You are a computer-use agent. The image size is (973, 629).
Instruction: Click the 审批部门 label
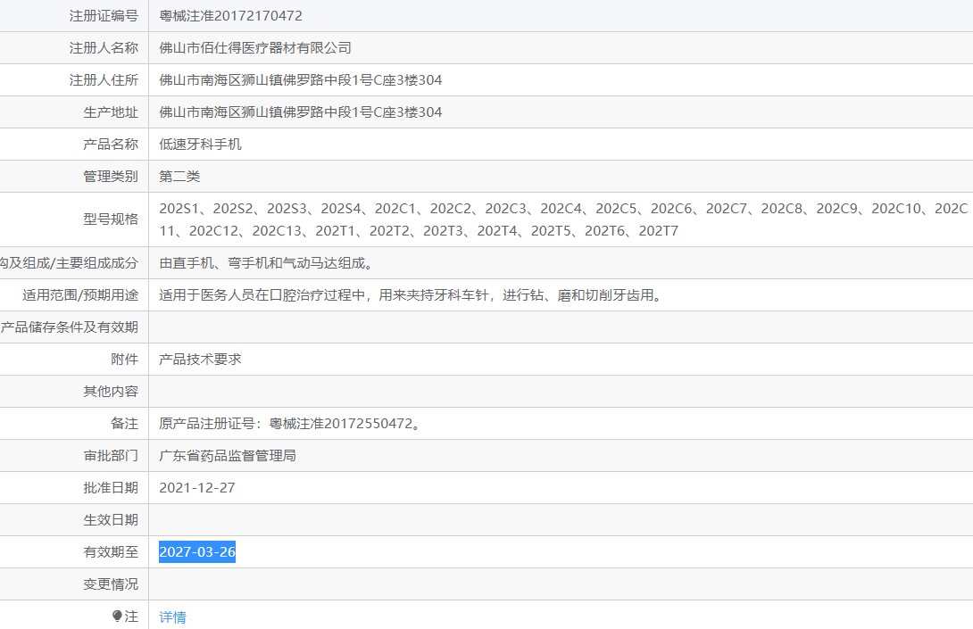tap(111, 456)
